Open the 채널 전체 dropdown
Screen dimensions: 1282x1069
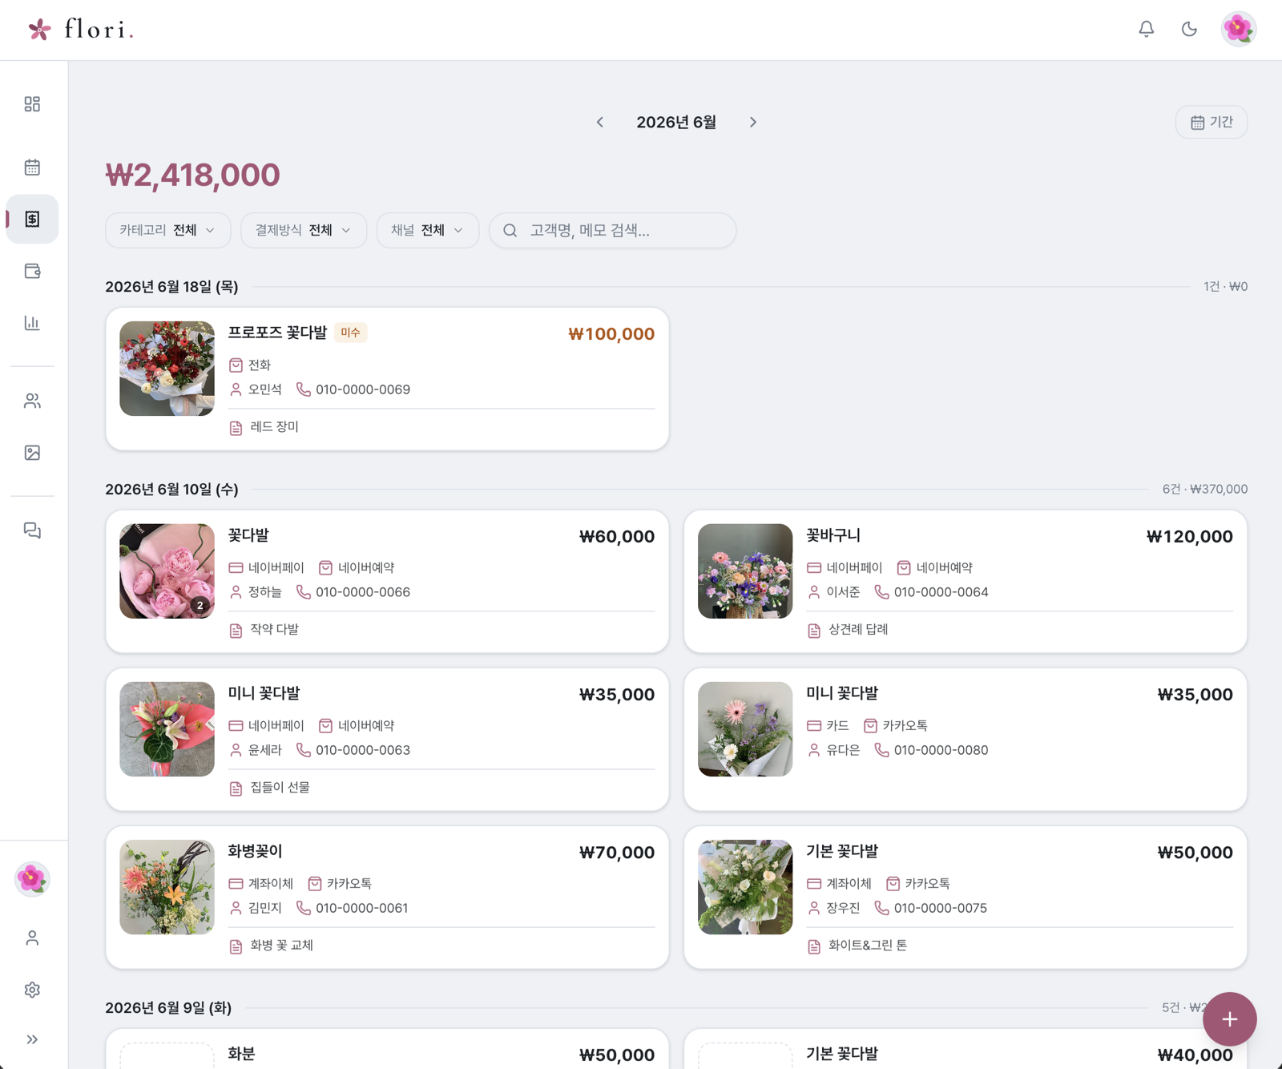pos(428,230)
